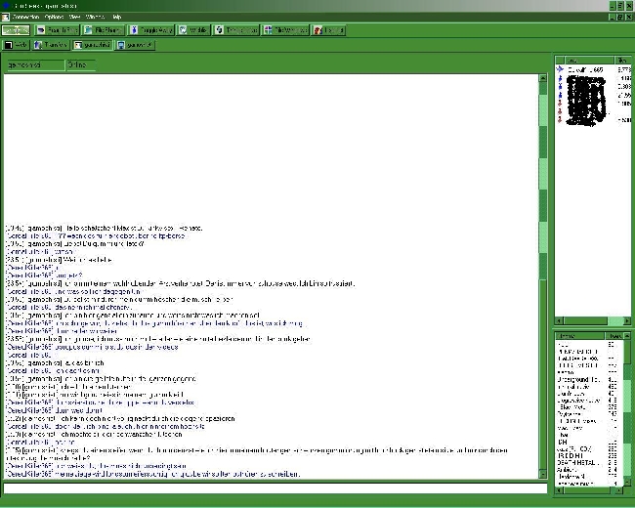635x508 pixels.
Task: Click the chat log scroll up arrow
Action: pos(543,78)
